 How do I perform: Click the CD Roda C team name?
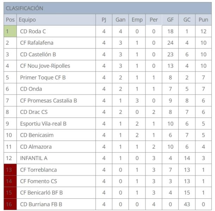(x=33, y=31)
